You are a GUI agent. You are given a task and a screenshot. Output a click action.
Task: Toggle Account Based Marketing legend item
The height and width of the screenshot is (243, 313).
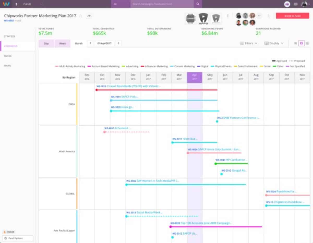point(104,66)
